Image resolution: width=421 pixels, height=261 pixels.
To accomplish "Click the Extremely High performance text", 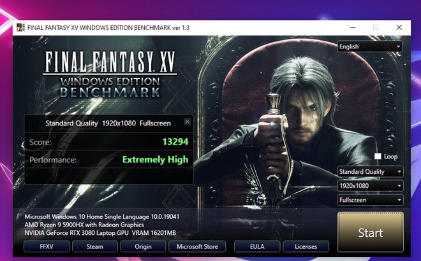I will click(155, 160).
